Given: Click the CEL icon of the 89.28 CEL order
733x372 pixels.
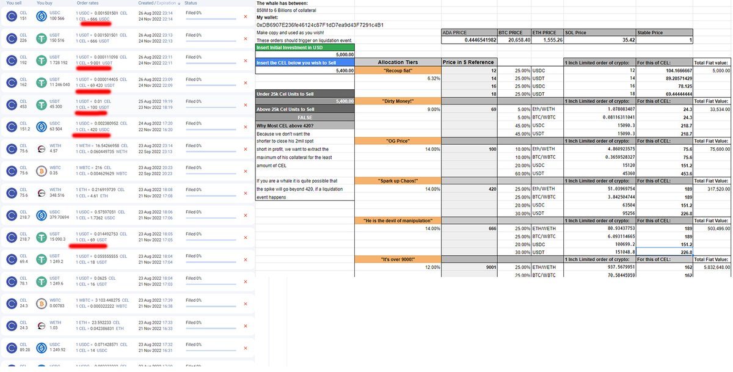Looking at the screenshot, I should pos(11,348).
